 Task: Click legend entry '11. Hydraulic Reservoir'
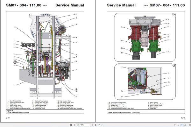point(39,107)
